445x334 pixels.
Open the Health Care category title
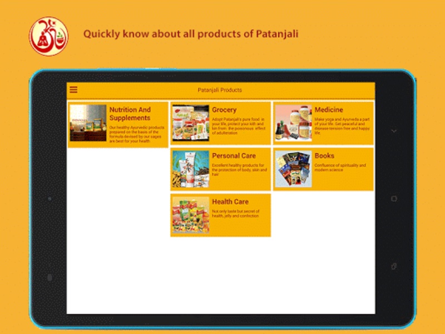pyautogui.click(x=230, y=202)
